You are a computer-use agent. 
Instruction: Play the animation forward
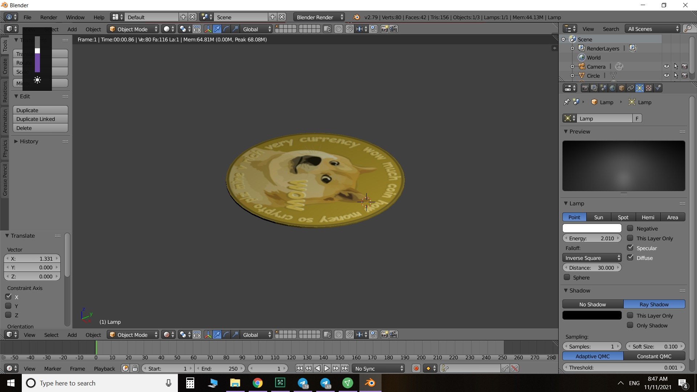326,368
